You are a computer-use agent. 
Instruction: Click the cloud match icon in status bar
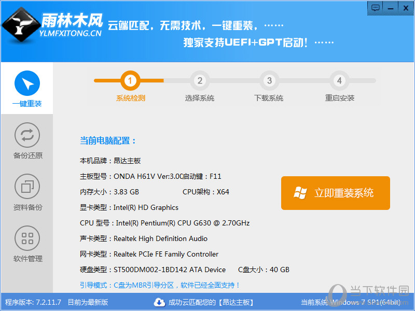tap(160, 302)
